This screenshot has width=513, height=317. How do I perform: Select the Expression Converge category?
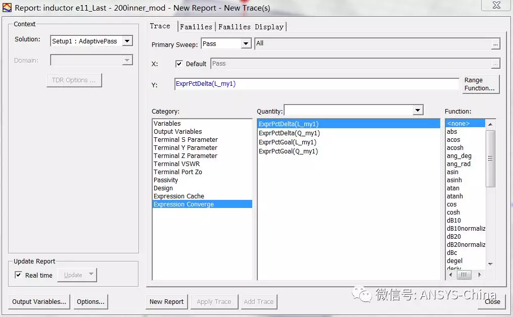(202, 204)
